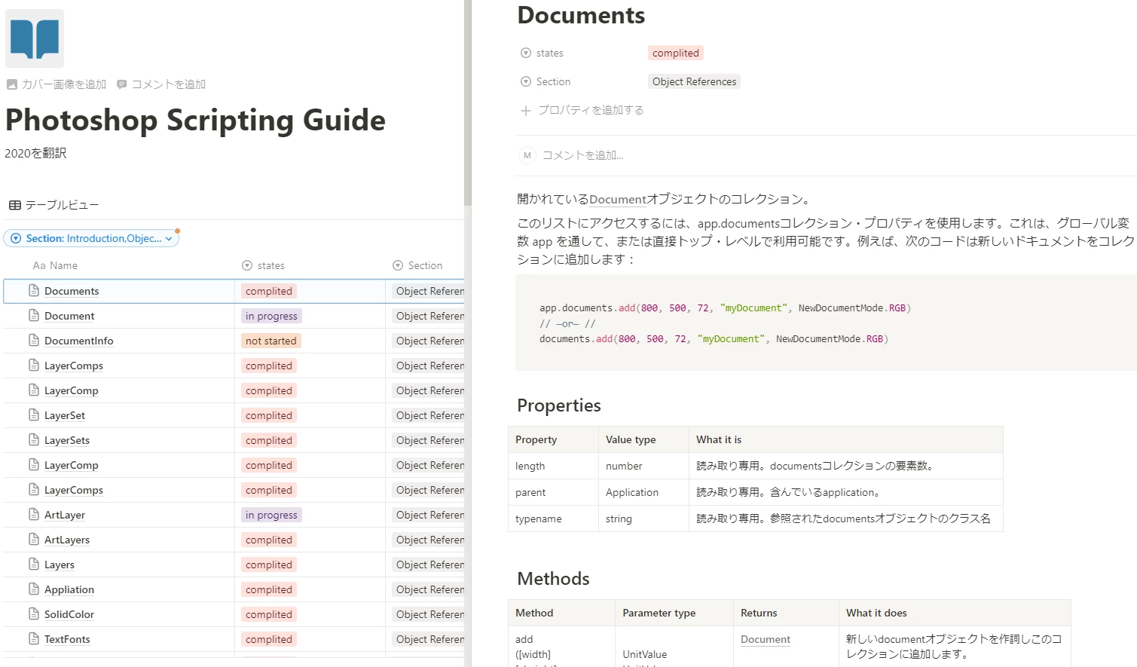Click the コメントを追加 comment input field
1137x667 pixels.
[583, 155]
